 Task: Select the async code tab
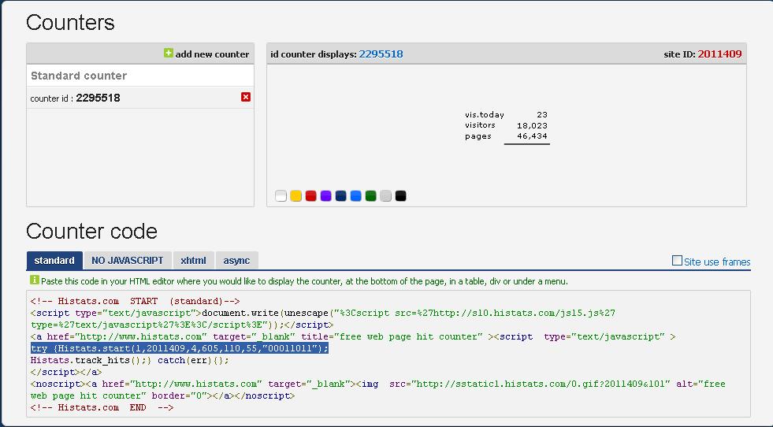236,260
